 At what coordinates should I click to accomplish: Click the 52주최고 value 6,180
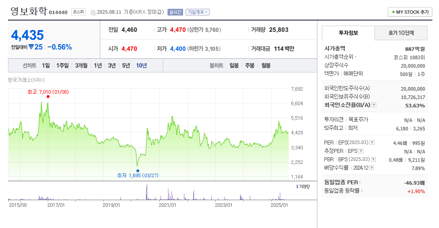[x=402, y=129]
